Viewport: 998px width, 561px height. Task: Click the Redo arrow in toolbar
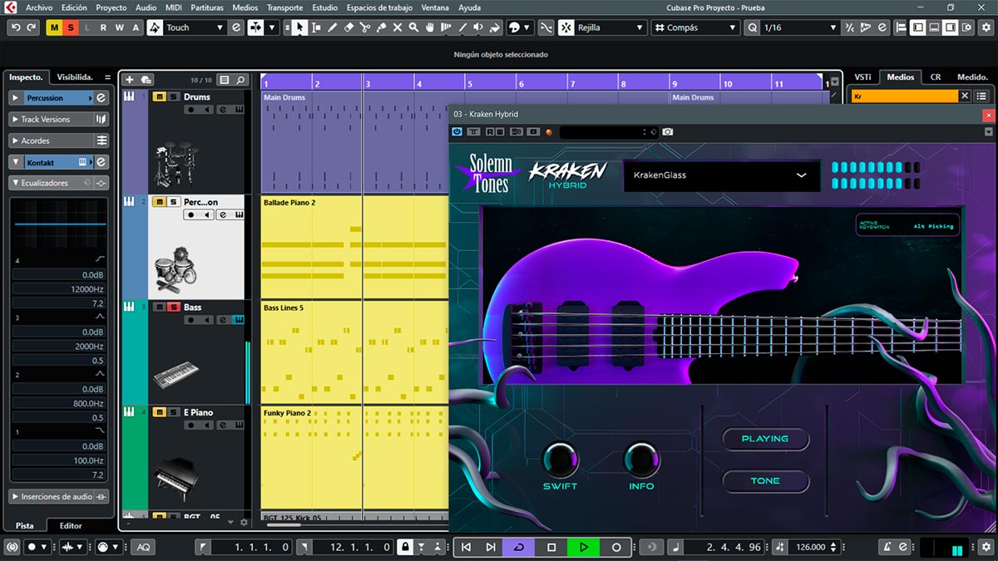point(32,27)
